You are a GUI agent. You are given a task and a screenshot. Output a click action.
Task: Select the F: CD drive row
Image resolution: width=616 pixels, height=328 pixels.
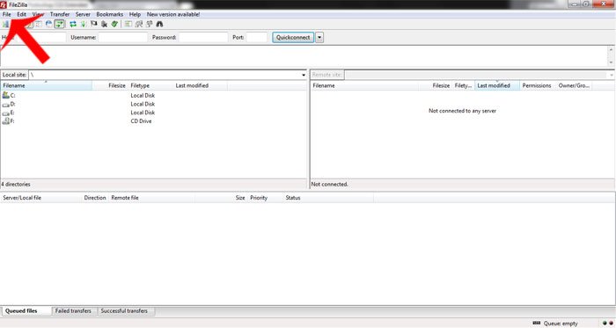tap(154, 120)
